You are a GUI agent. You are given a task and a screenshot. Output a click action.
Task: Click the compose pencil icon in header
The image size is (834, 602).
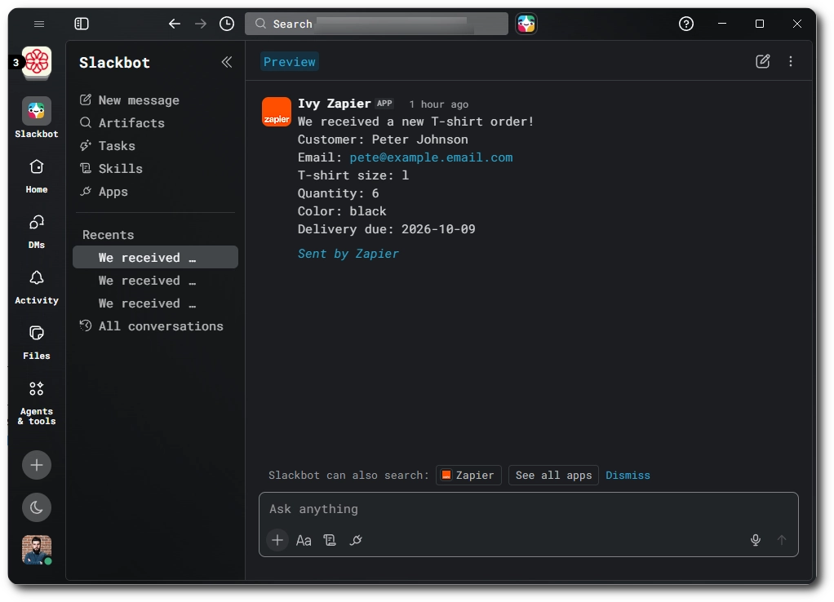pos(763,61)
